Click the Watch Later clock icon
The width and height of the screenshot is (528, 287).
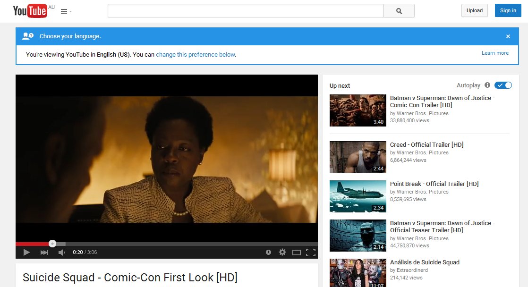tap(268, 253)
